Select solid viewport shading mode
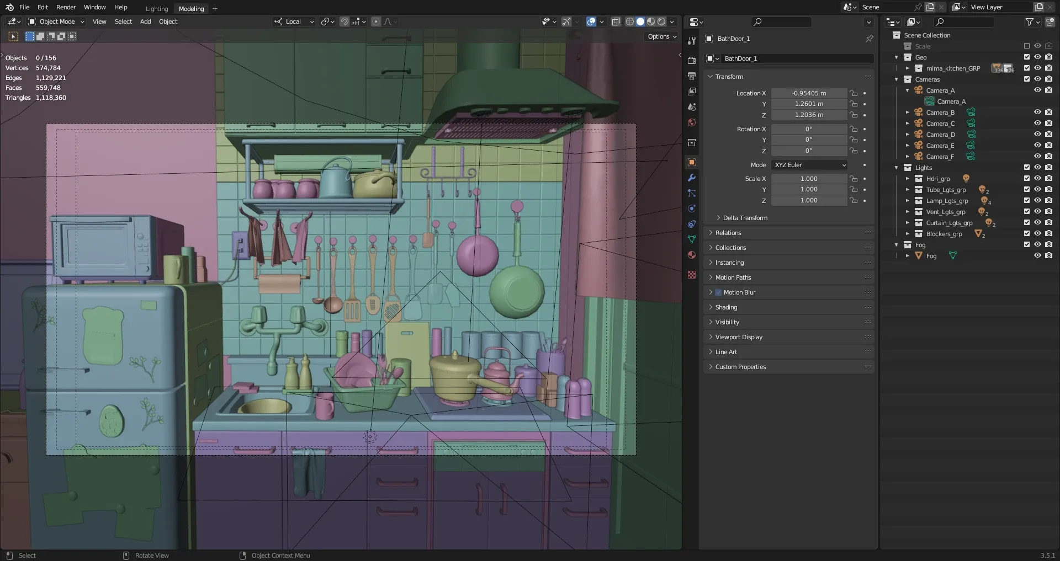Screen dimensions: 1060x561 pyautogui.click(x=640, y=22)
